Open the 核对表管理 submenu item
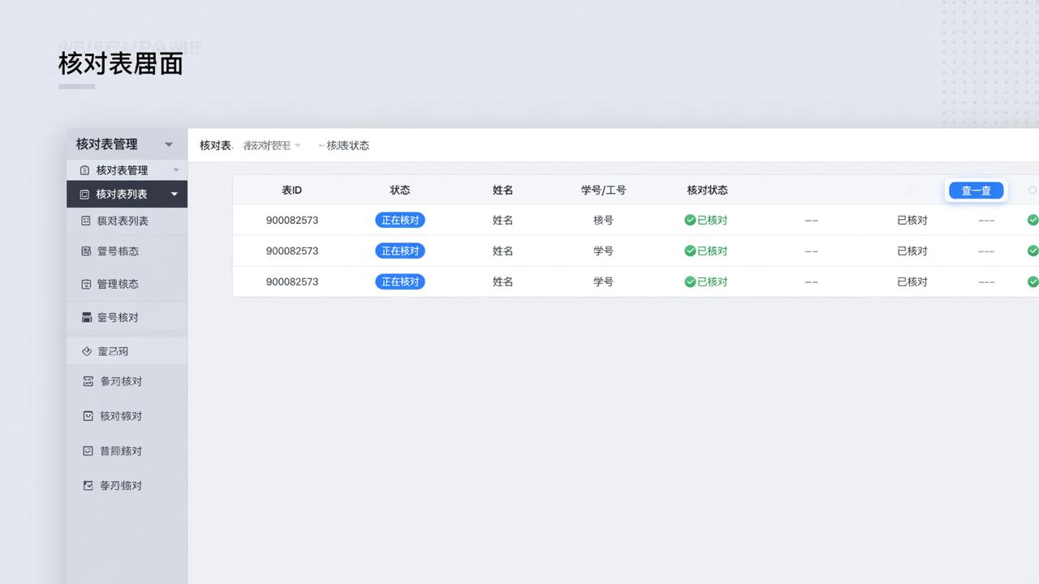Viewport: 1039px width, 584px height. tap(127, 170)
